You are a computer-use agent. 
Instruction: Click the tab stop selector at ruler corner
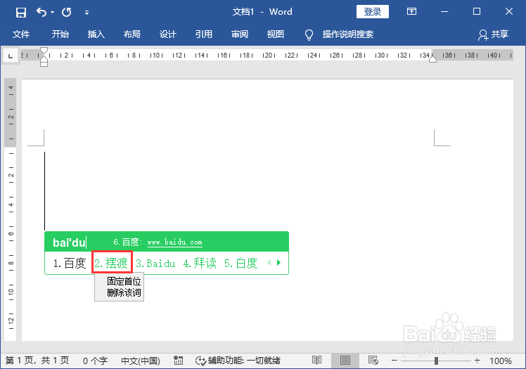(11, 56)
